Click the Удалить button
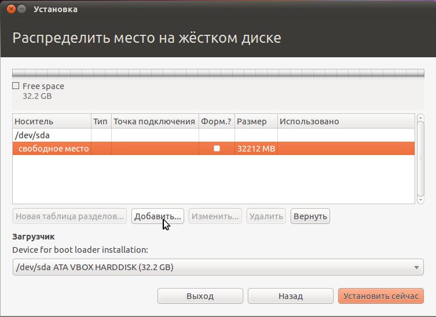436x317 pixels. (266, 216)
